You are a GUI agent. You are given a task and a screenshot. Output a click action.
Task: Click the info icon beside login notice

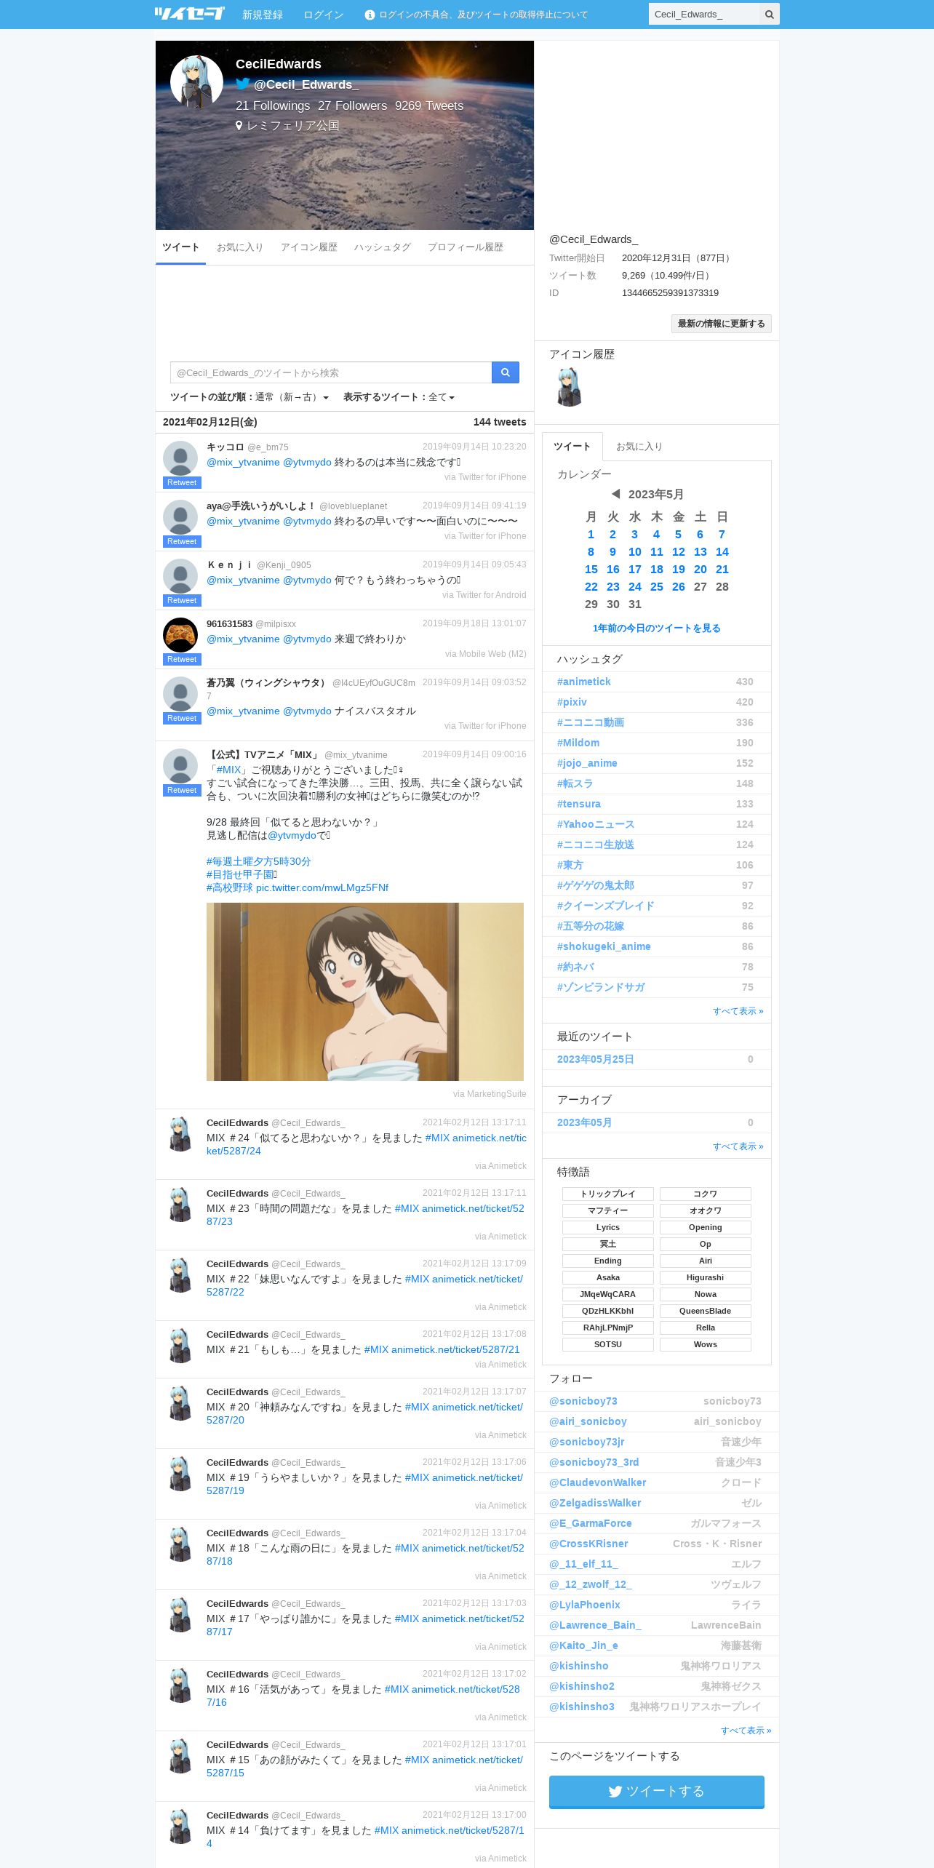(370, 15)
